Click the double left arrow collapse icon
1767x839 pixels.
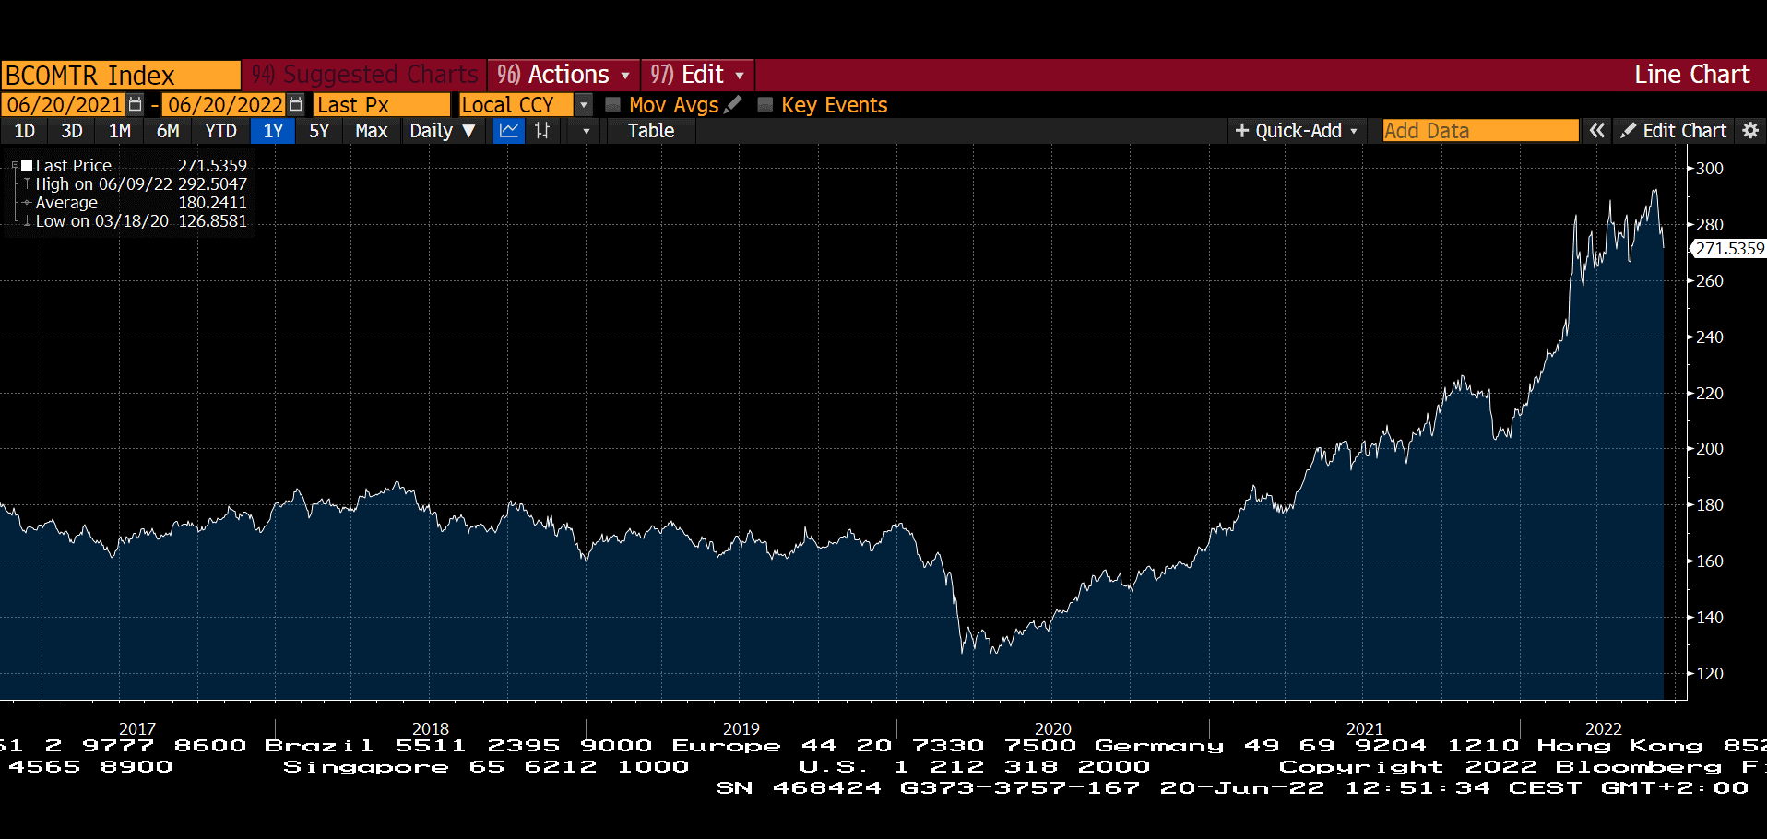[1596, 131]
